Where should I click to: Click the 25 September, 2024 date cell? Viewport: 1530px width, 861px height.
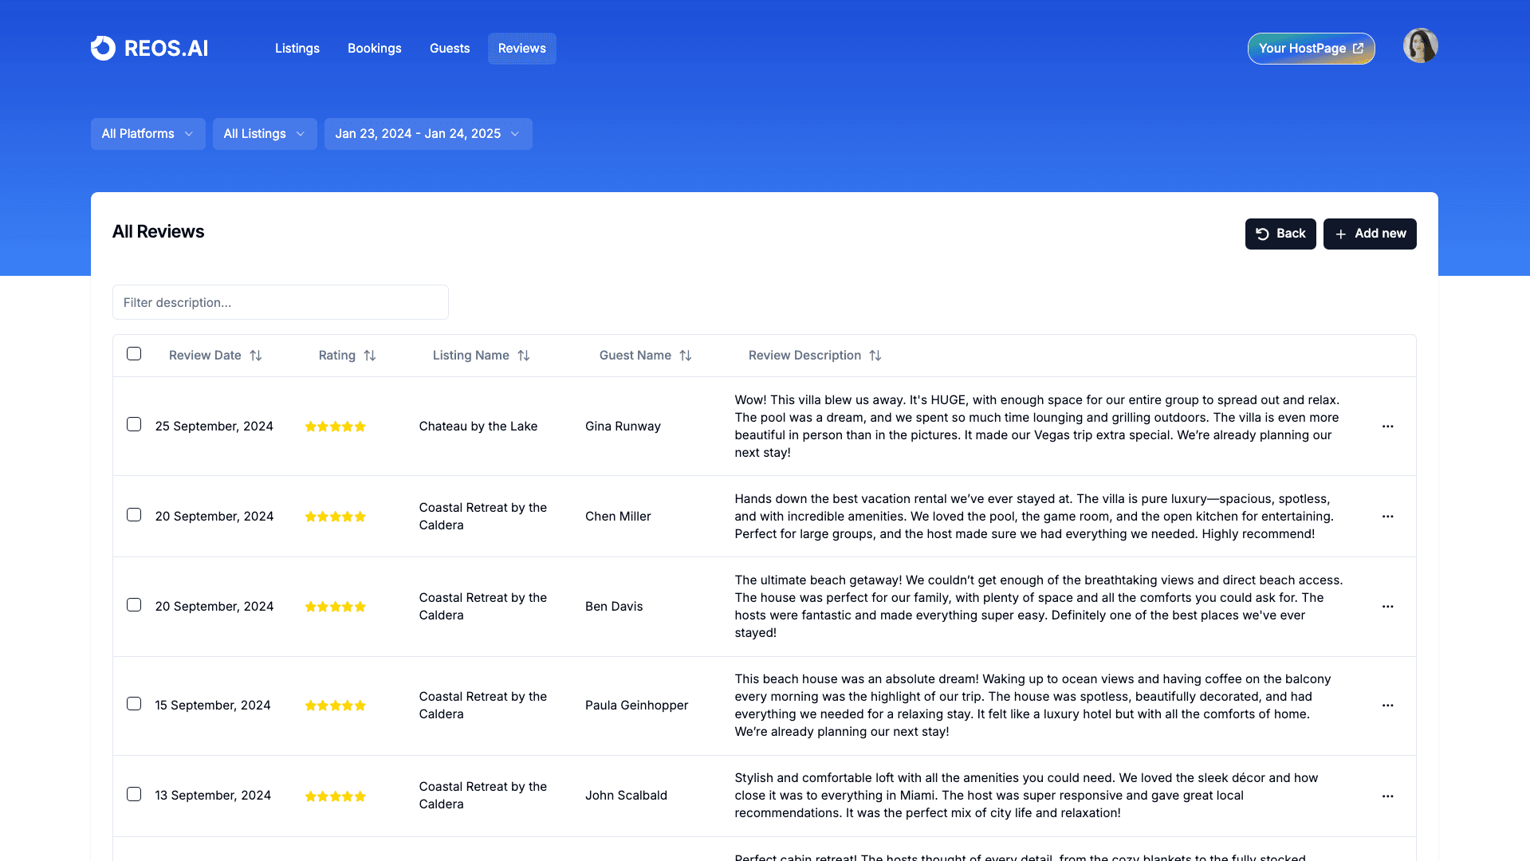pos(214,427)
